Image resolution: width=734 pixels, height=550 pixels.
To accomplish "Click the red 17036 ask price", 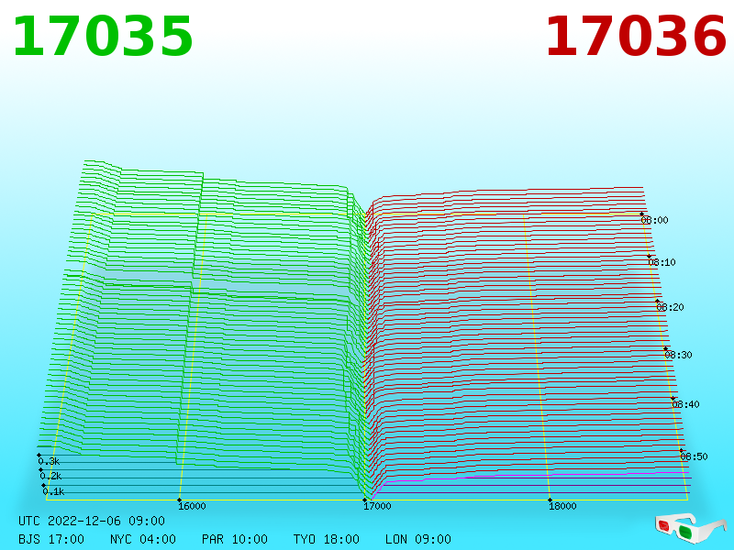I will (635, 37).
